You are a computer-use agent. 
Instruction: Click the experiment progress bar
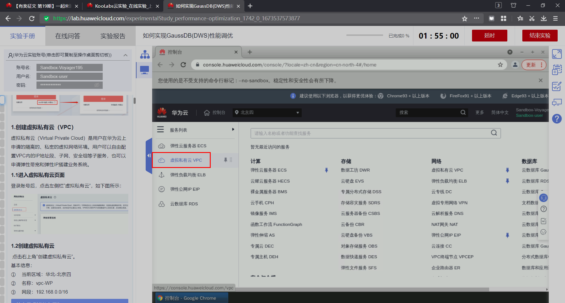[x=365, y=35]
